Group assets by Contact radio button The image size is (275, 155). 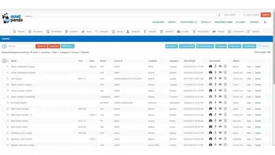[80, 52]
